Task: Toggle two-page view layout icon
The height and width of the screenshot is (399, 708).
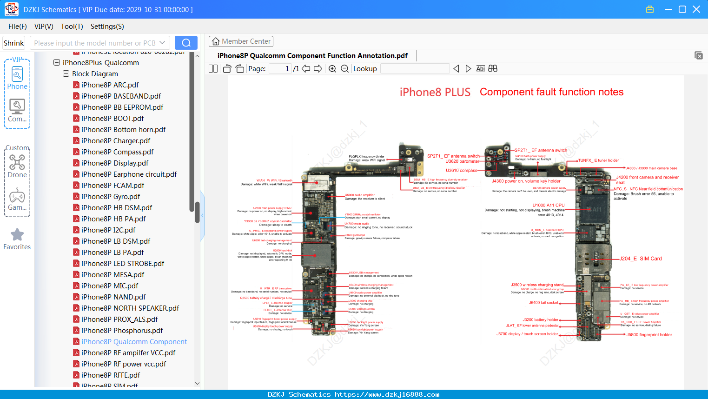Action: tap(213, 69)
